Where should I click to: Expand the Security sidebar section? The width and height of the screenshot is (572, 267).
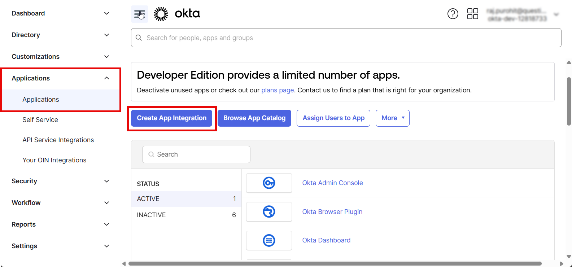(106, 181)
